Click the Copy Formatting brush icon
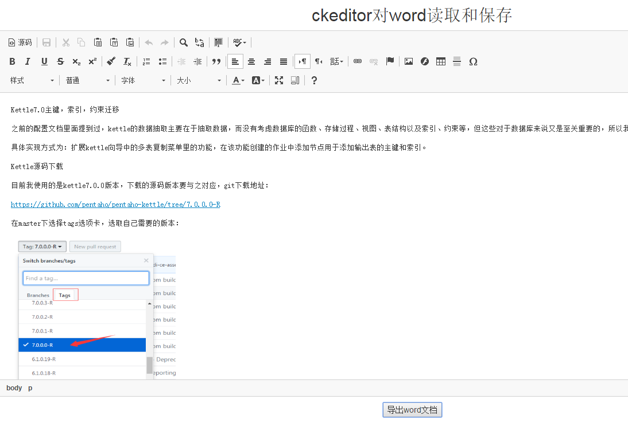 coord(111,61)
